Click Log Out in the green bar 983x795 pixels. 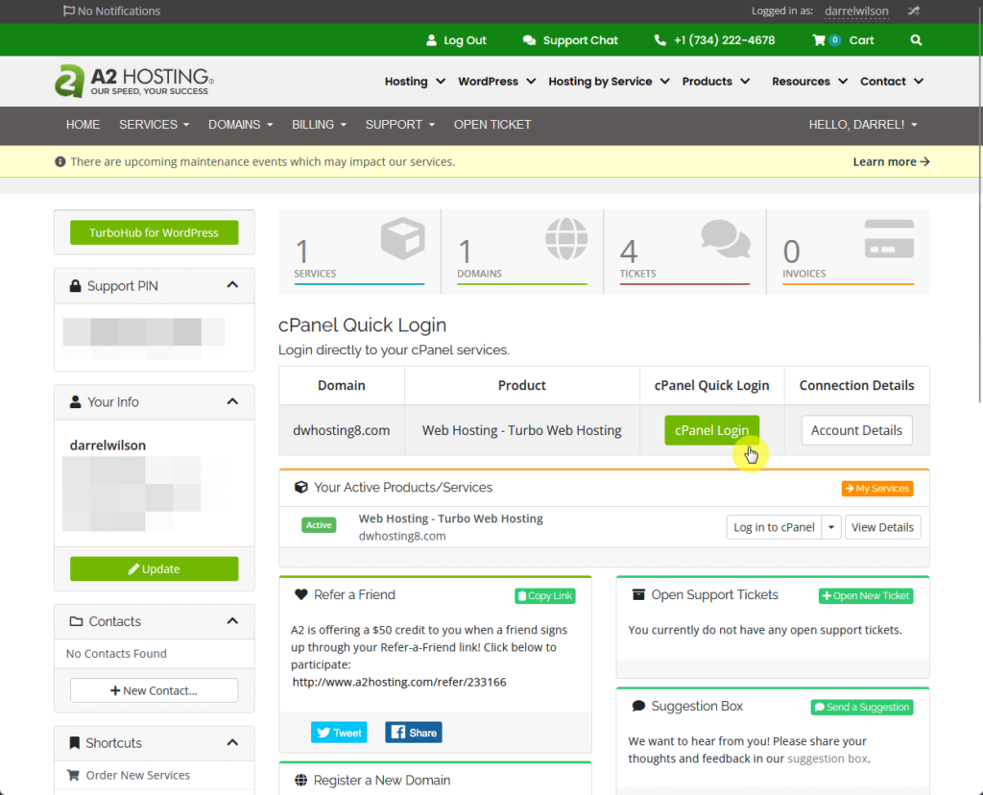[456, 40]
